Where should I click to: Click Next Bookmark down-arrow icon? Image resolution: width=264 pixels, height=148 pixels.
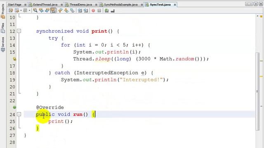66,11
